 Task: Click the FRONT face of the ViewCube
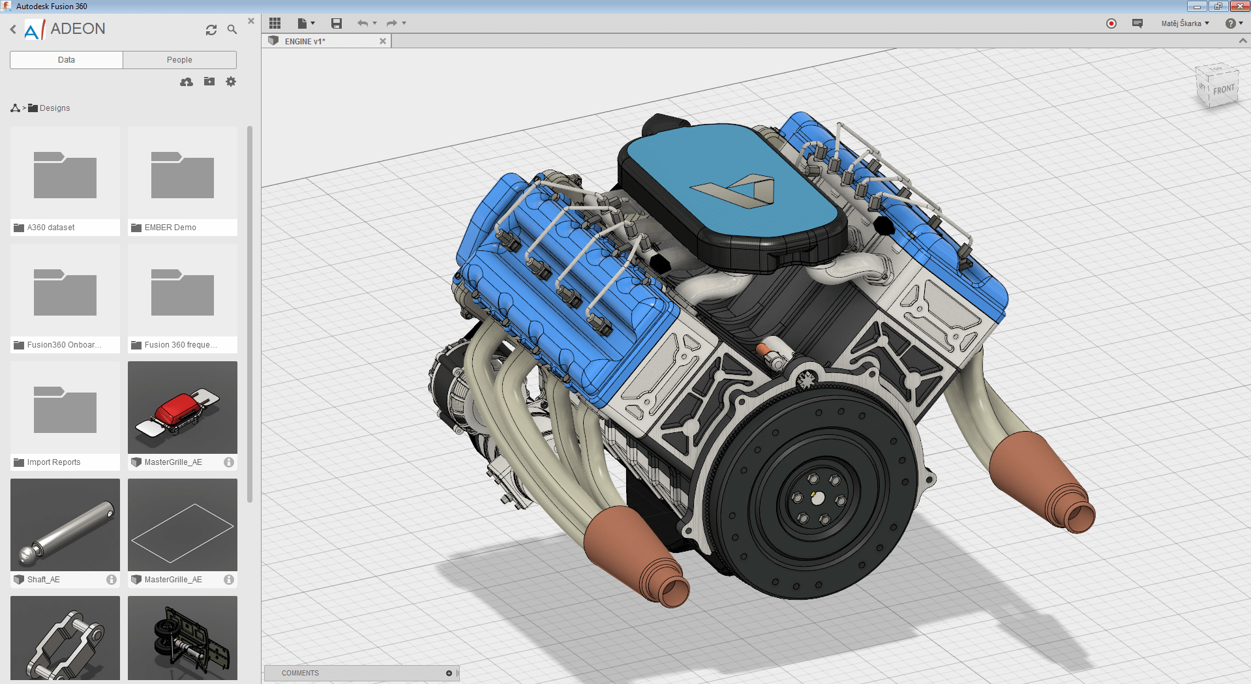click(1224, 90)
